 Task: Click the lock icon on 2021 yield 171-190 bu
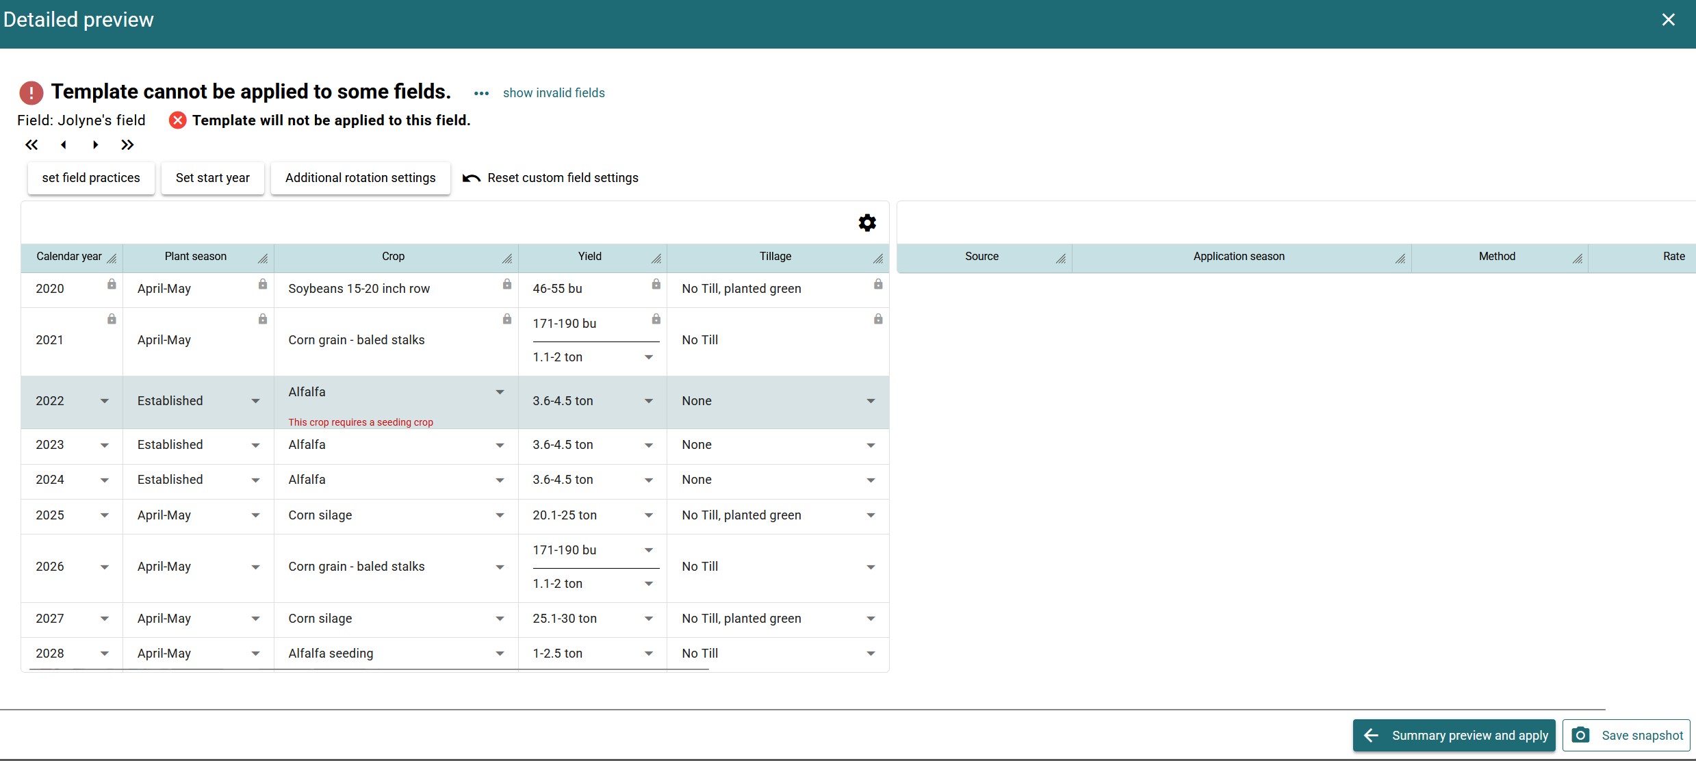pos(656,319)
